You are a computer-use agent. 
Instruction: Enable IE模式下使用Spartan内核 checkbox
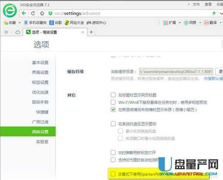point(113,174)
